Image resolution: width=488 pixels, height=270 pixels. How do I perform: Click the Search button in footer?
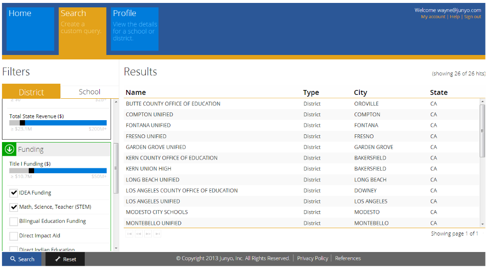point(22,259)
